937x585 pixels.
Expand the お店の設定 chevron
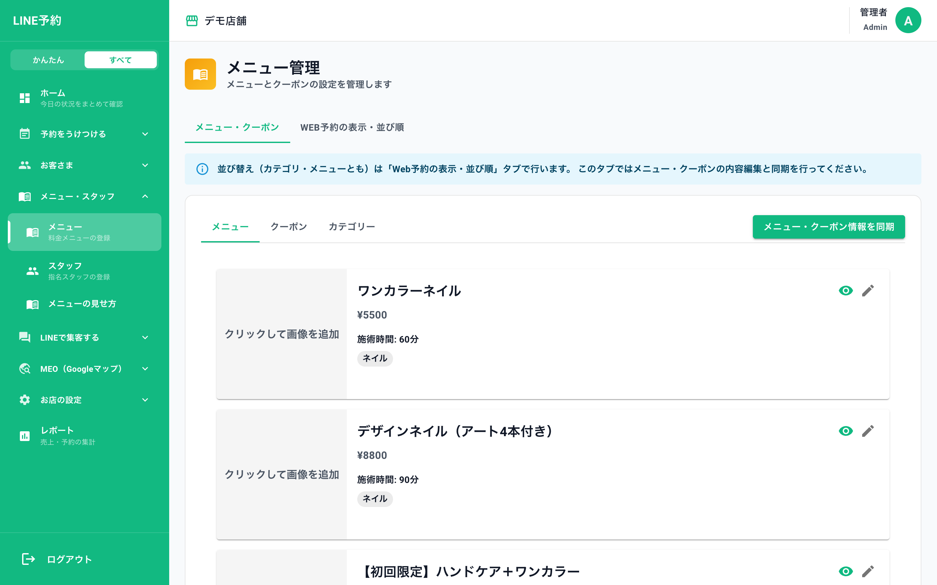(x=145, y=400)
